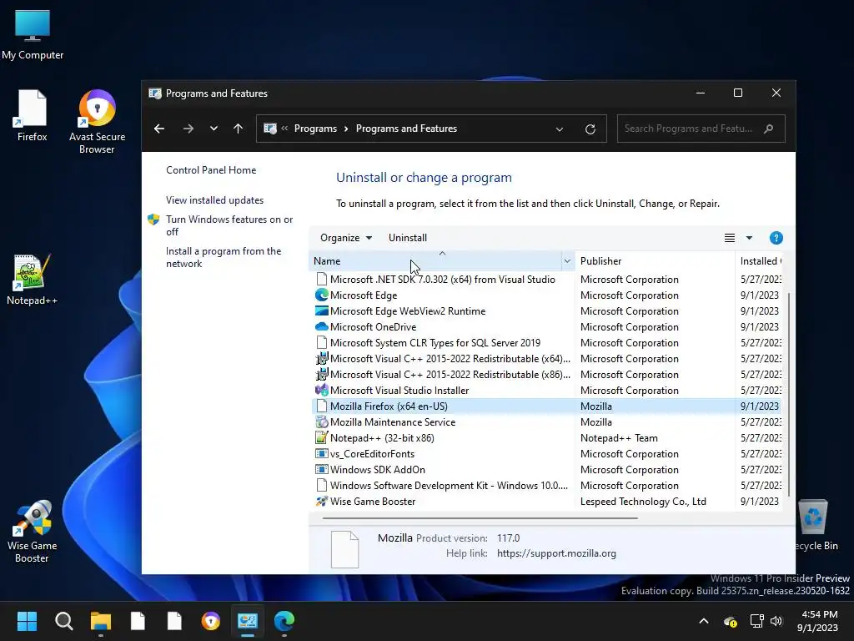Select vs_CoreEditorFonts in the list
Screen dimensions: 854x641
[x=547, y=453]
